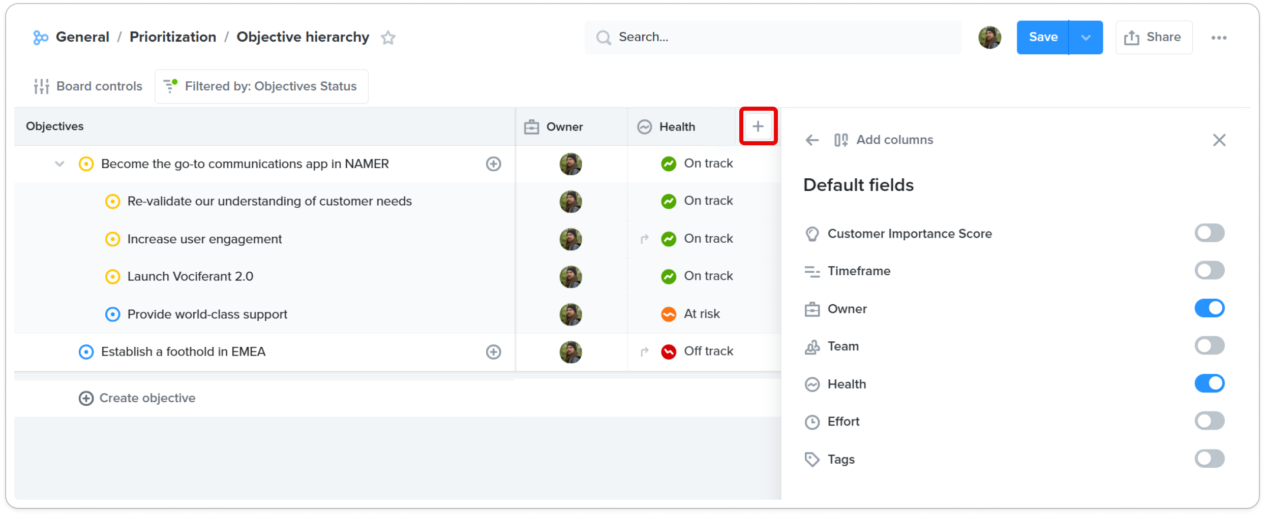
Task: Click the objective icon beside Increase user engagement
Action: click(112, 239)
